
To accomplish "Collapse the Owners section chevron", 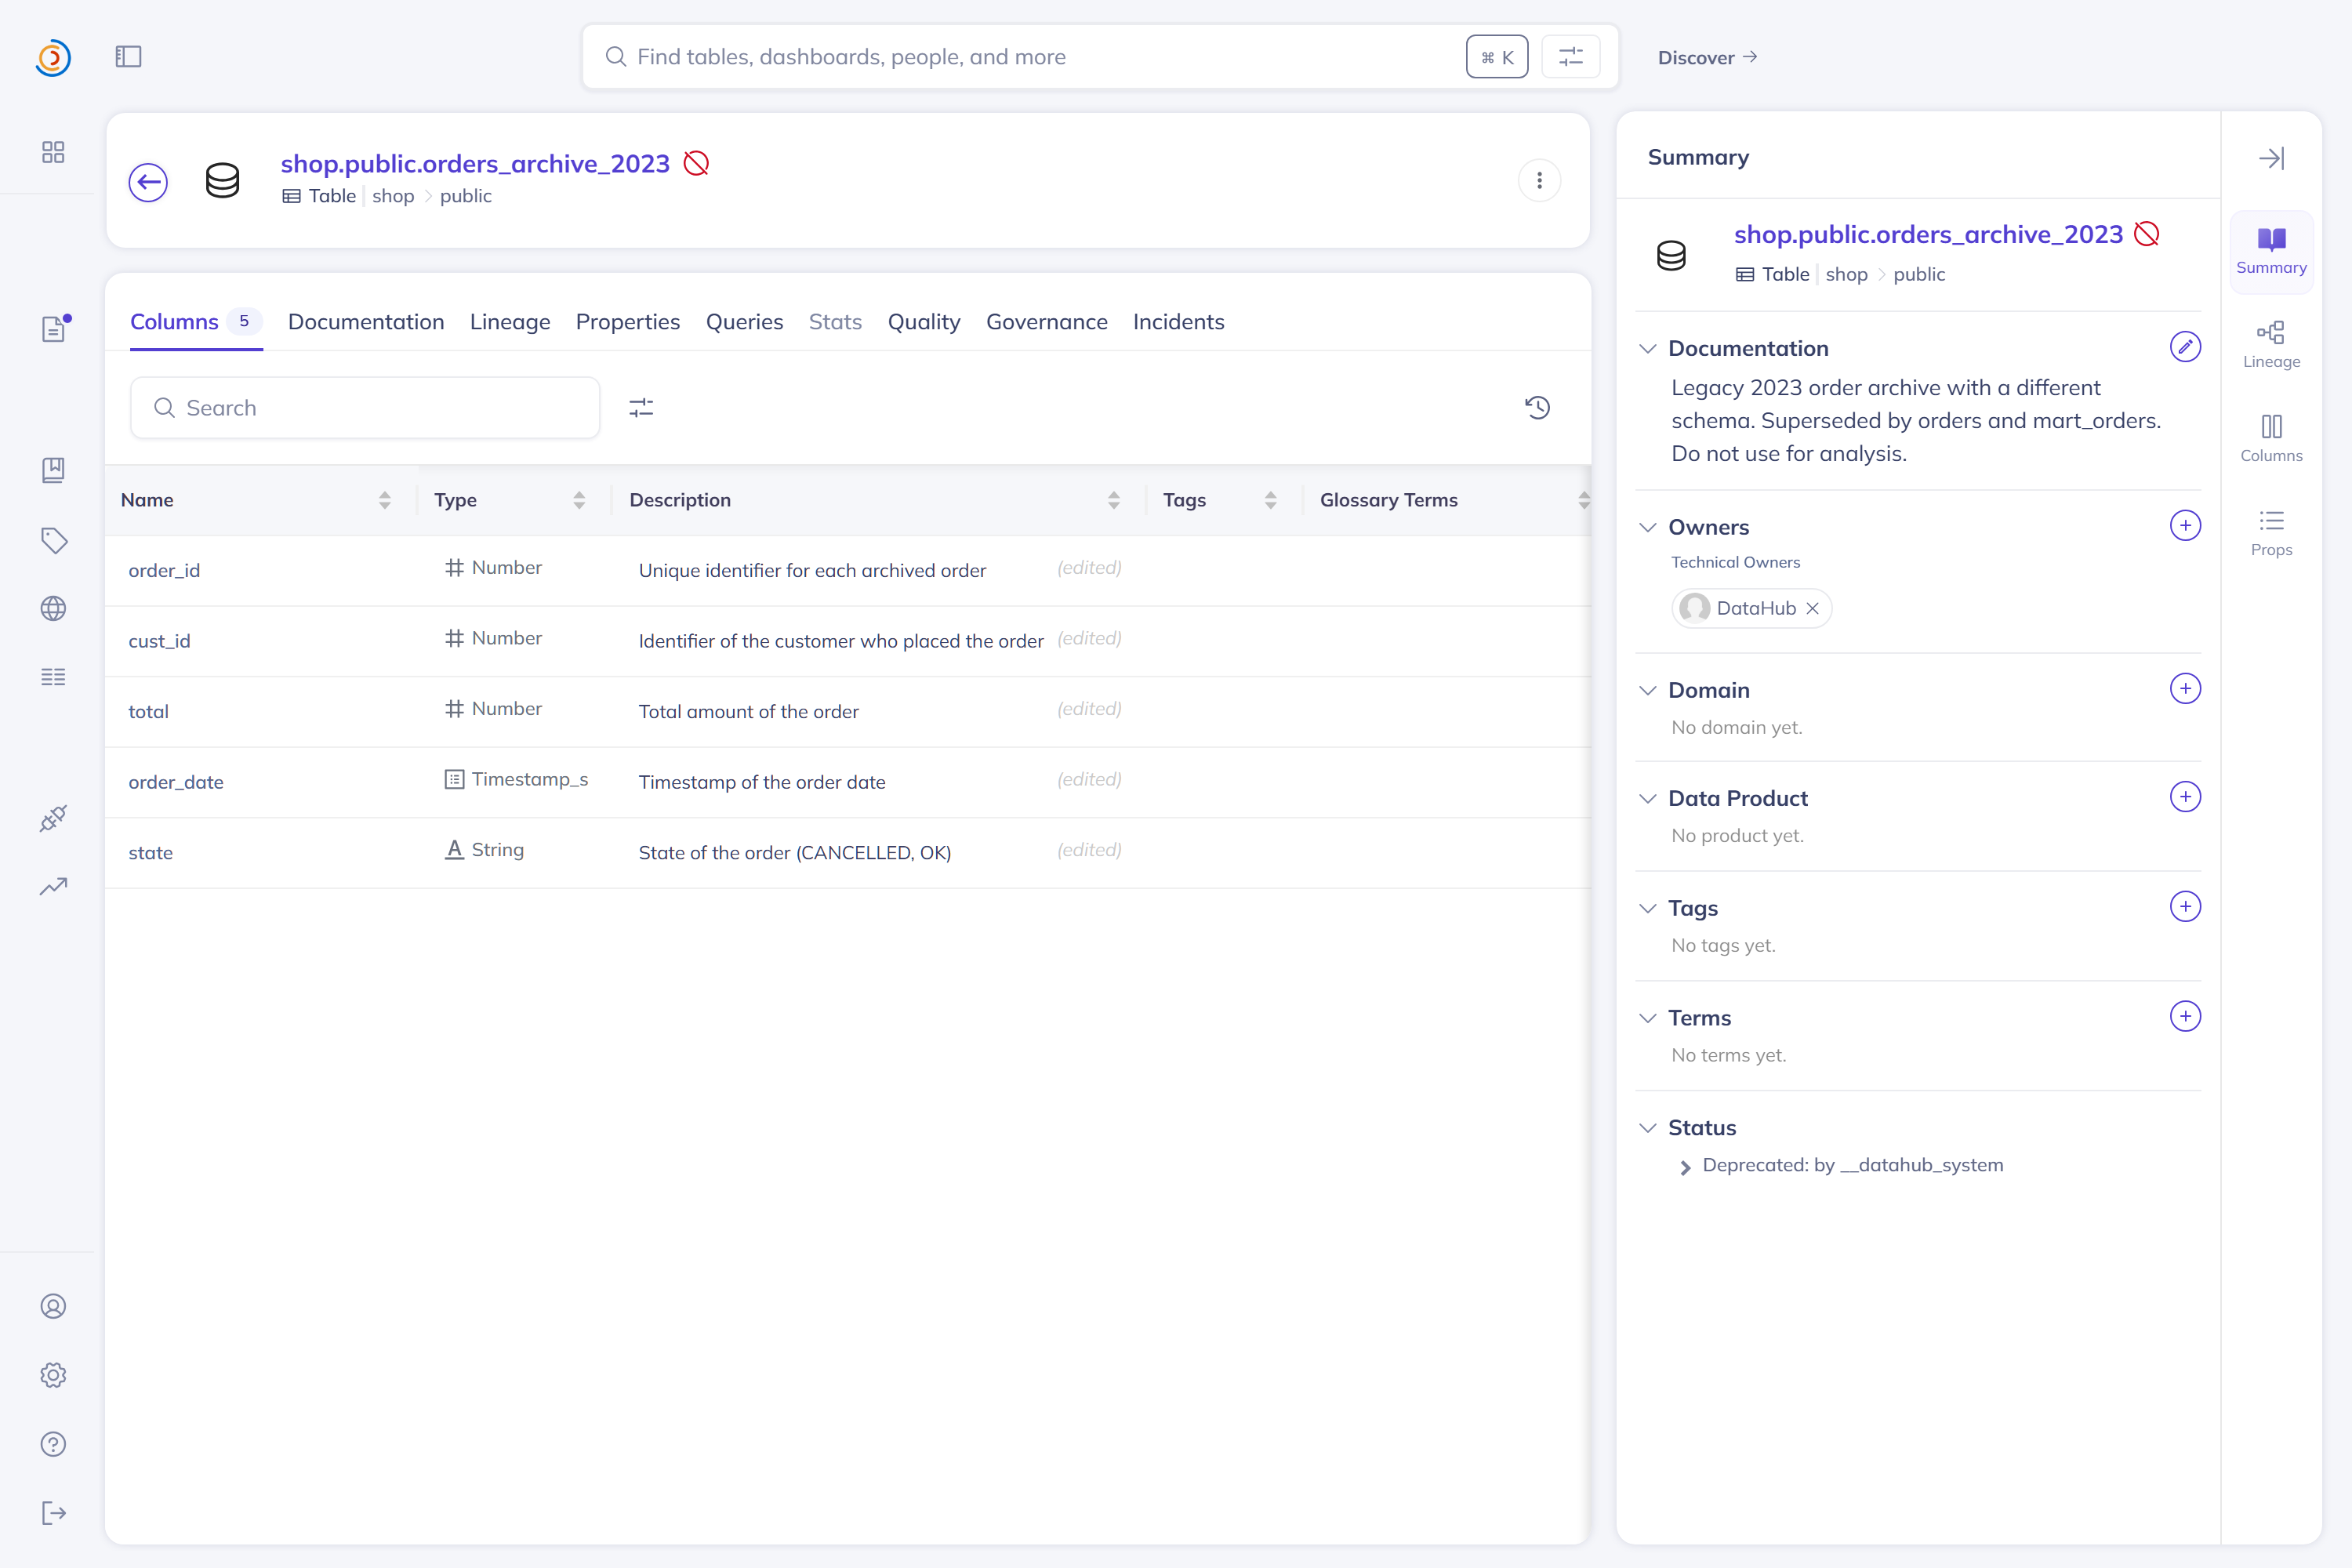I will 1648,527.
